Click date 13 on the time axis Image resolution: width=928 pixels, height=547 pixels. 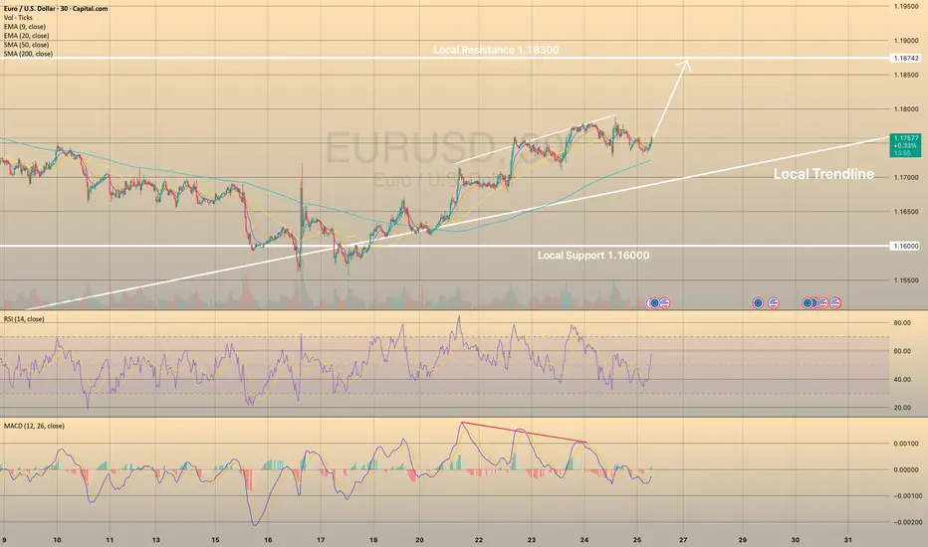155,540
